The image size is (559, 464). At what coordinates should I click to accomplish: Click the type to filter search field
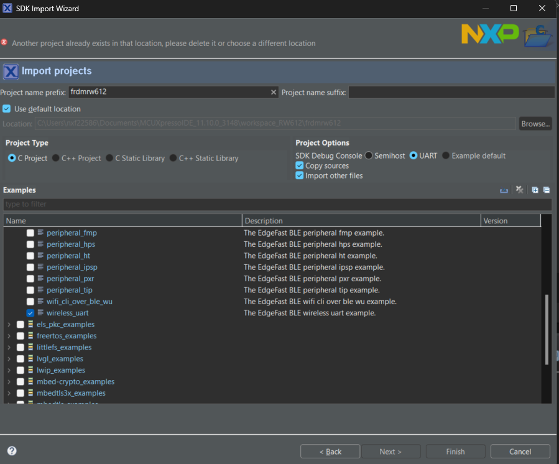tap(277, 205)
